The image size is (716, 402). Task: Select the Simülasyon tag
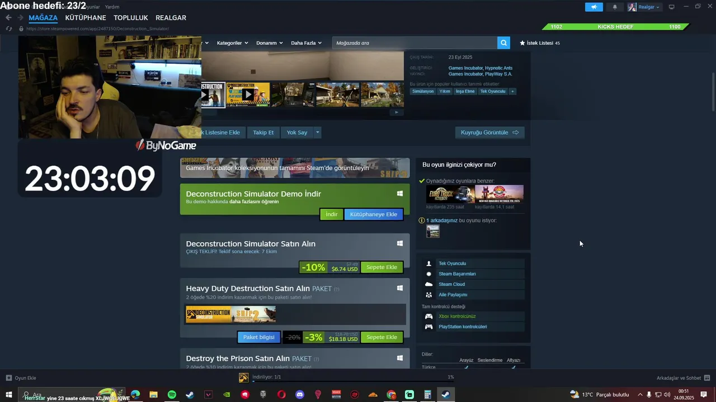point(423,91)
